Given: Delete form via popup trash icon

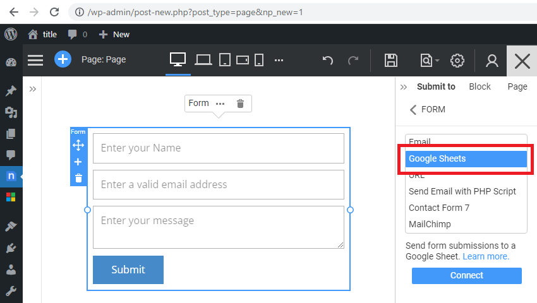Looking at the screenshot, I should (241, 104).
